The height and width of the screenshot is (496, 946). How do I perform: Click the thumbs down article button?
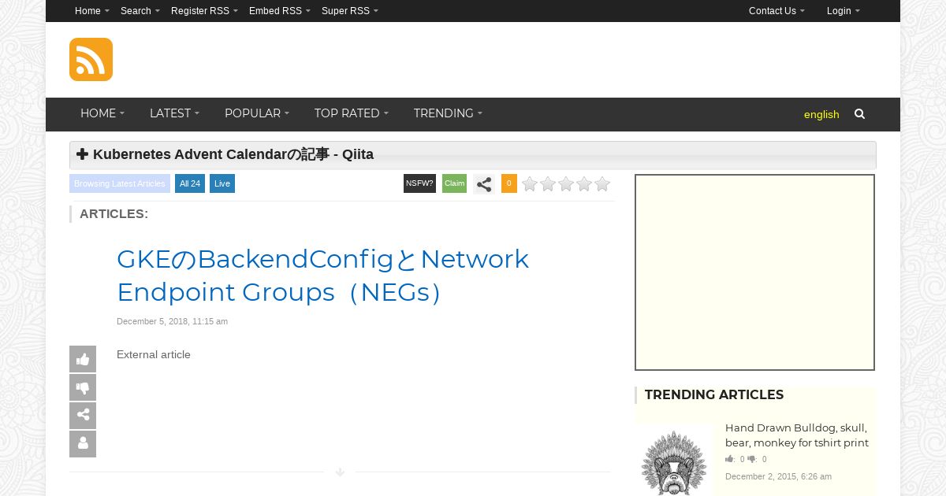(83, 387)
